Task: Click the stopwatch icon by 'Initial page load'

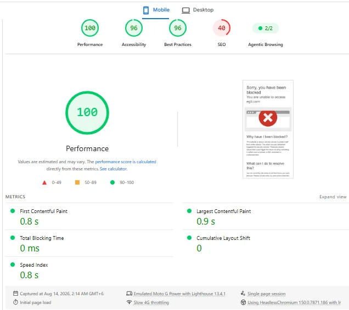Action: (x=15, y=302)
